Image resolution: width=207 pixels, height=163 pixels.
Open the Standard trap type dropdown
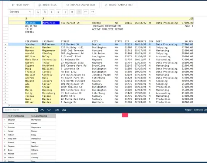(21, 12)
